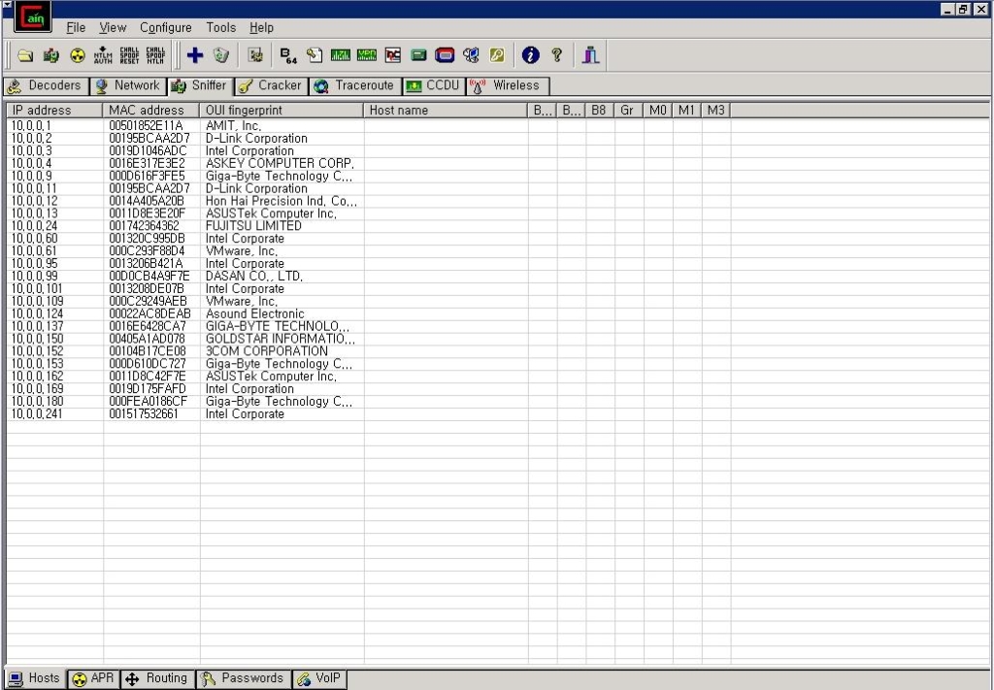
Task: Switch to the VoIP bottom tab
Action: 318,678
